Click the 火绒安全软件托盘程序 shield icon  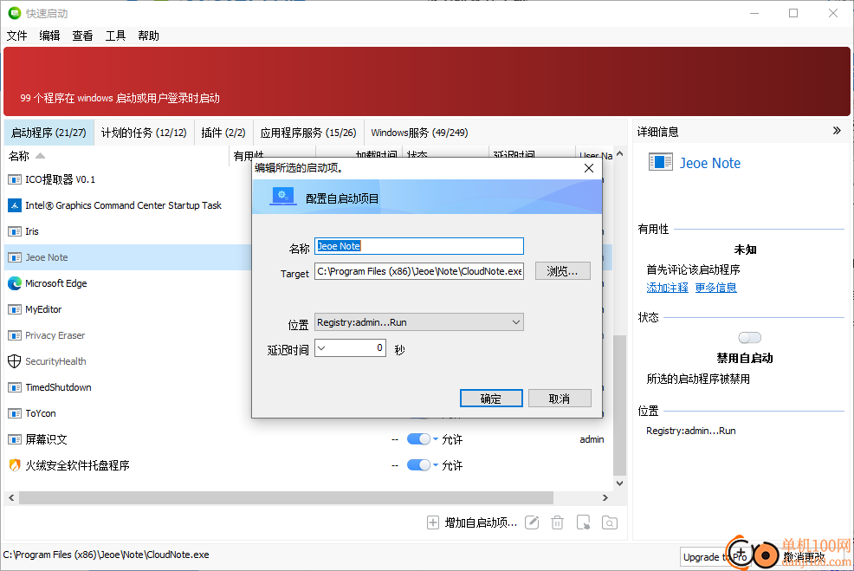tap(15, 465)
